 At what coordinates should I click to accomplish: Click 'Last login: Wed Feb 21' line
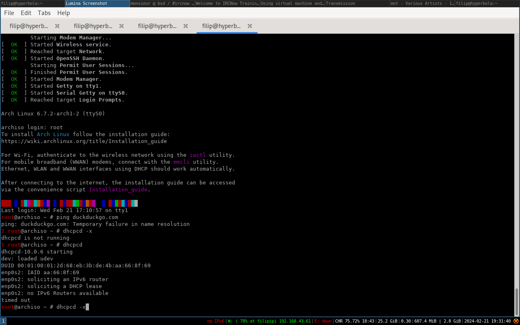click(65, 210)
